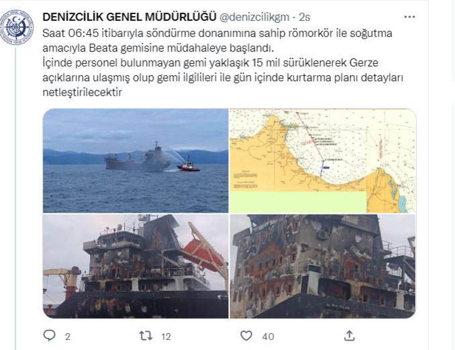
Task: Click the Denizcilik profile avatar logo
Action: (x=17, y=27)
